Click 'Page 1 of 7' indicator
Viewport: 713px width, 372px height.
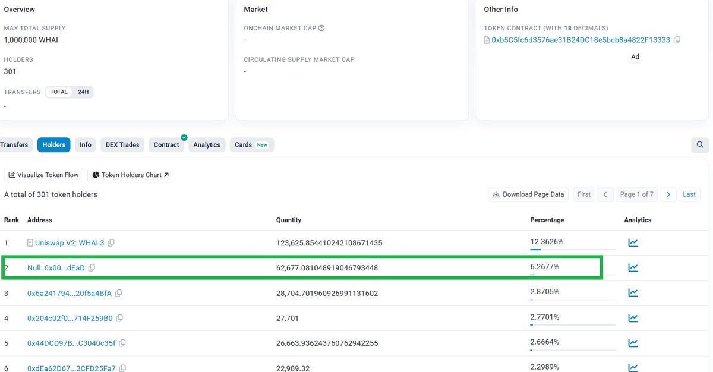636,194
